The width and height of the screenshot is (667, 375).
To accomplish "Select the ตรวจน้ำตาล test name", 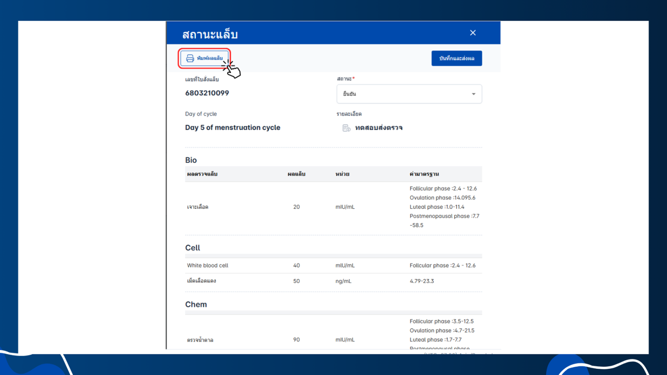I will tap(200, 340).
